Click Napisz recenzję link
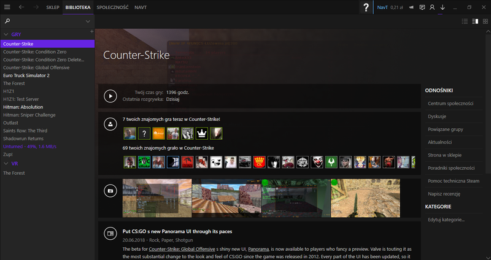 (x=446, y=193)
